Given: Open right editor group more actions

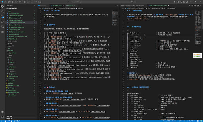Looking at the screenshot, I should 201,6.
